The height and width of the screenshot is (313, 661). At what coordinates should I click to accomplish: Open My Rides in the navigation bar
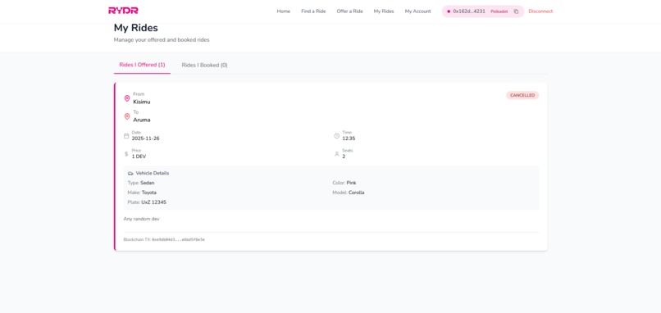point(384,11)
